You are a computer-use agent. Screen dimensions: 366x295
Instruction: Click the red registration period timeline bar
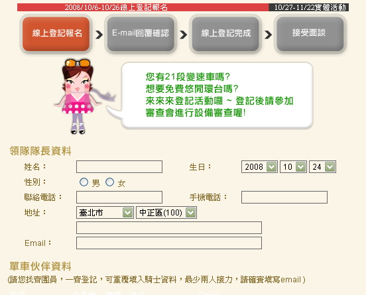click(143, 7)
